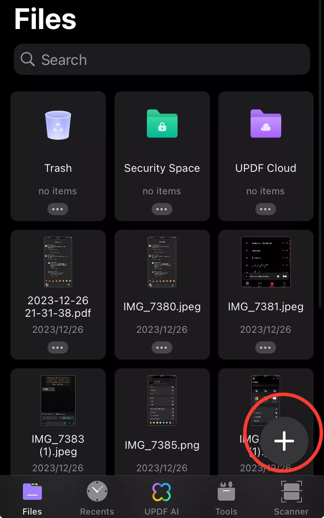Image resolution: width=324 pixels, height=518 pixels.
Task: Click the Search input field
Action: [x=162, y=59]
